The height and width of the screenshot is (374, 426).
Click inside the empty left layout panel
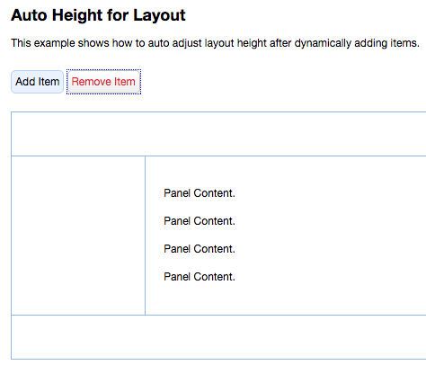point(78,236)
